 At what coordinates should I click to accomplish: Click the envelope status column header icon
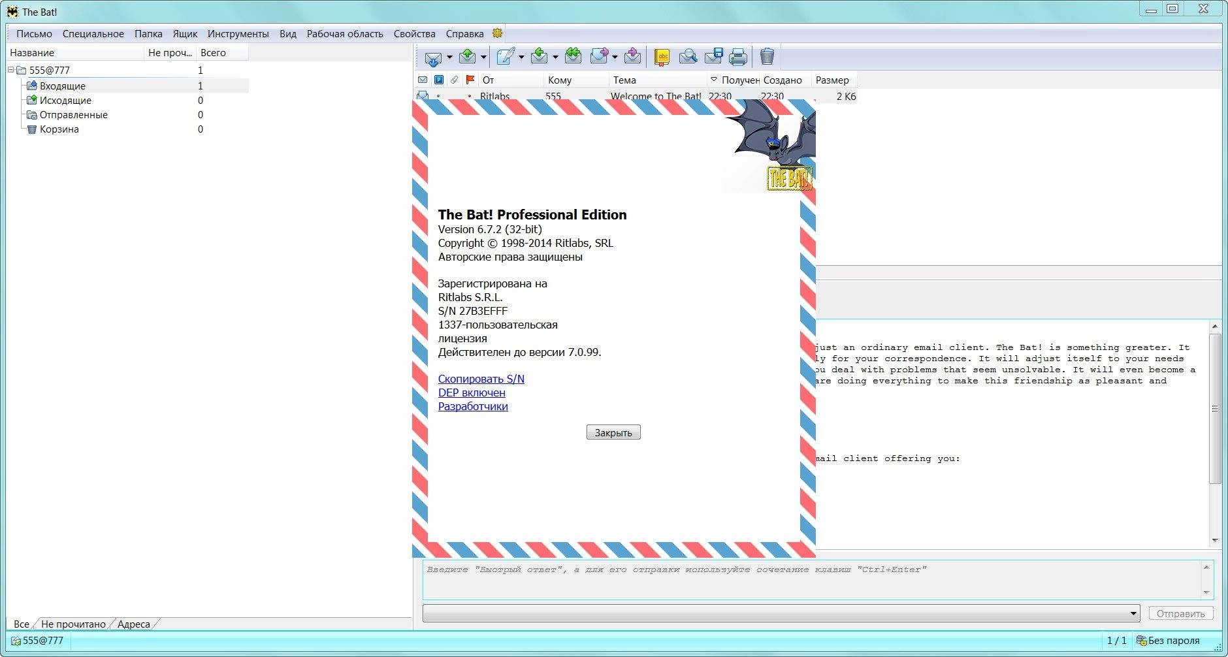[423, 80]
